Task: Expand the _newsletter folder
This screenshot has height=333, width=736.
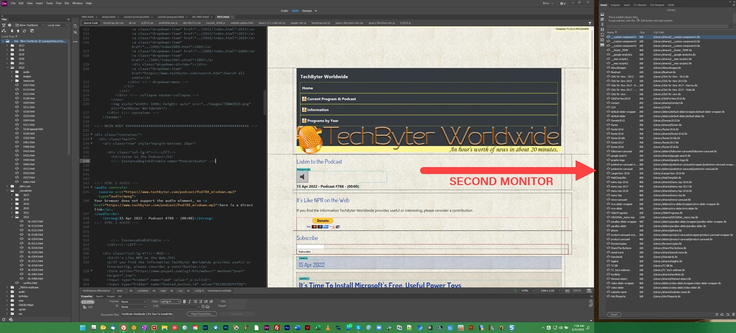Action: point(7,191)
